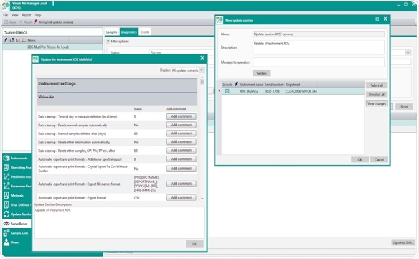Click the Name field in New update session

pyautogui.click(x=319, y=34)
